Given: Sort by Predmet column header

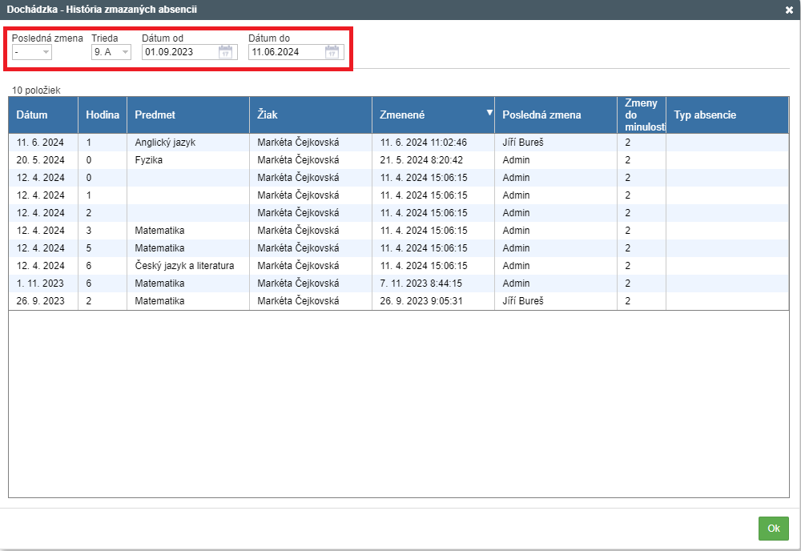Looking at the screenshot, I should [188, 115].
